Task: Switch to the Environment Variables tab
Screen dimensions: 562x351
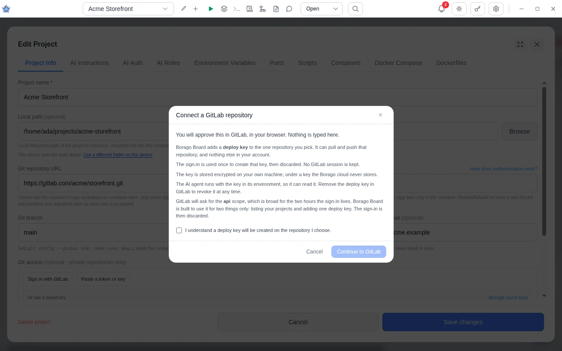Action: pos(225,63)
